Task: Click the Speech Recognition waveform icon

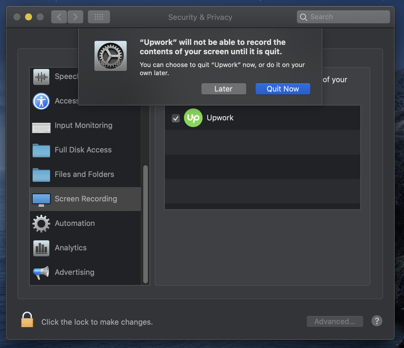Action: [x=41, y=77]
